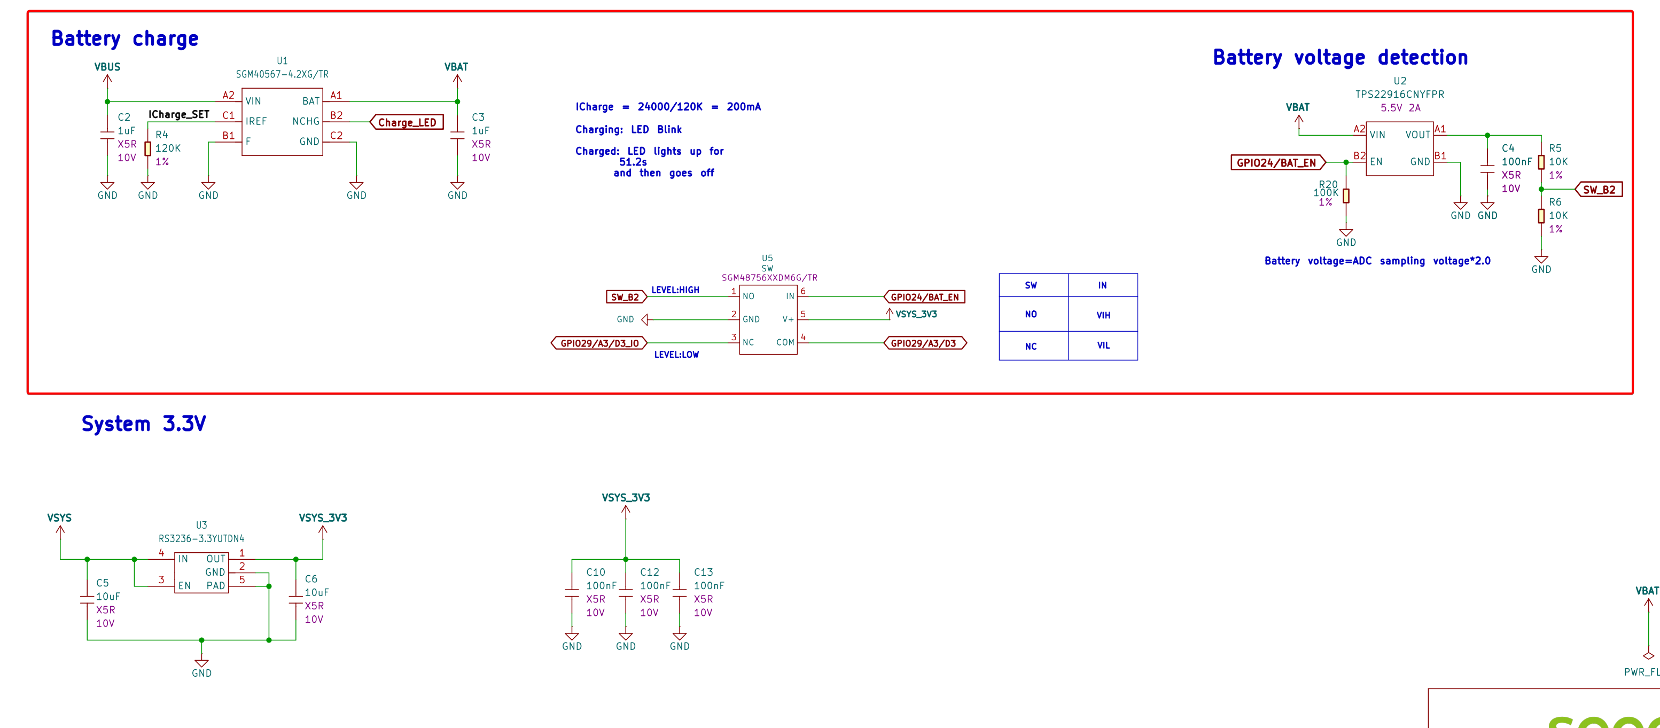Click the 'Charged: LED lights up for' note
The height and width of the screenshot is (728, 1660).
[x=650, y=151]
